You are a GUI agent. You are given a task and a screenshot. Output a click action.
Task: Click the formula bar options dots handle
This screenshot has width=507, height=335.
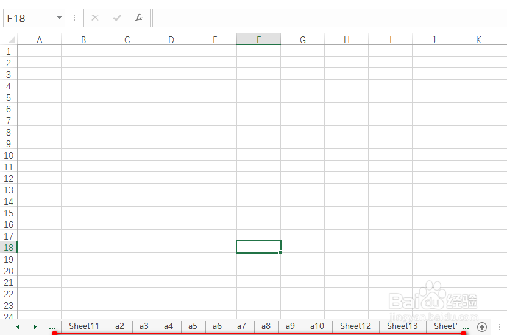tap(74, 18)
